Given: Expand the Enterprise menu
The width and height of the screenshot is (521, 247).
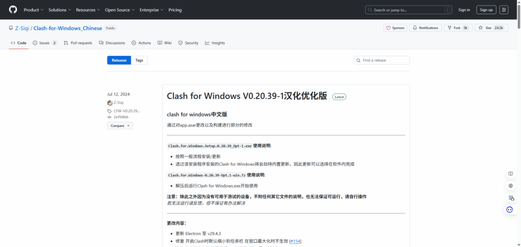Looking at the screenshot, I should (x=152, y=10).
